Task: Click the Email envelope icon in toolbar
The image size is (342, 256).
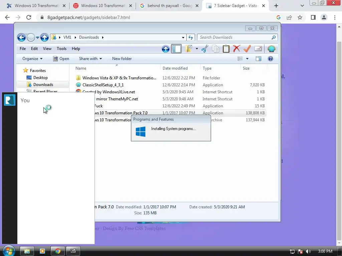Action: coord(258,49)
